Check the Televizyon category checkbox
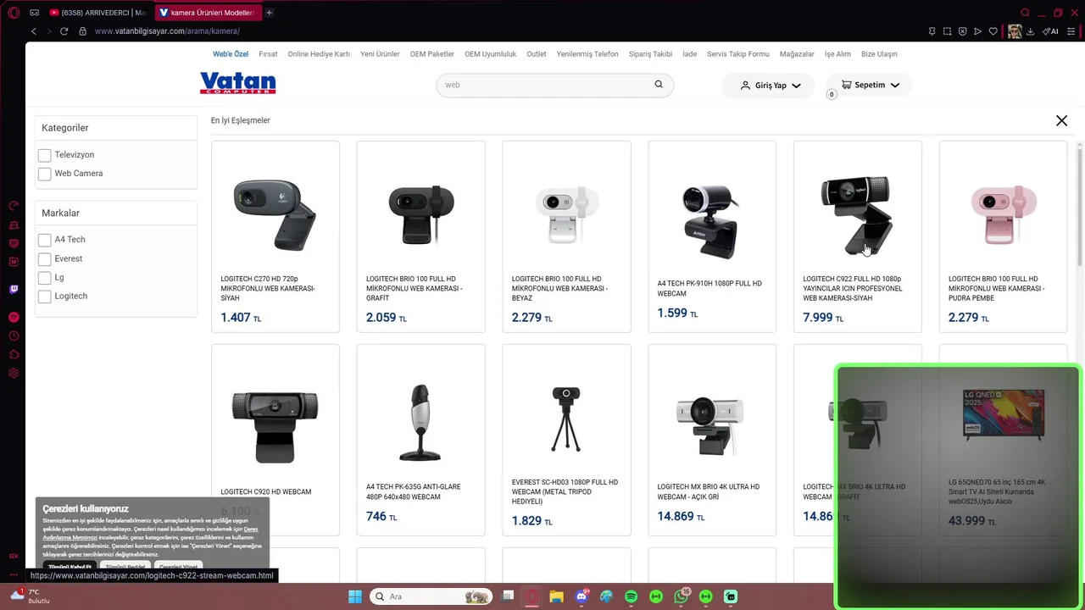 pyautogui.click(x=44, y=155)
